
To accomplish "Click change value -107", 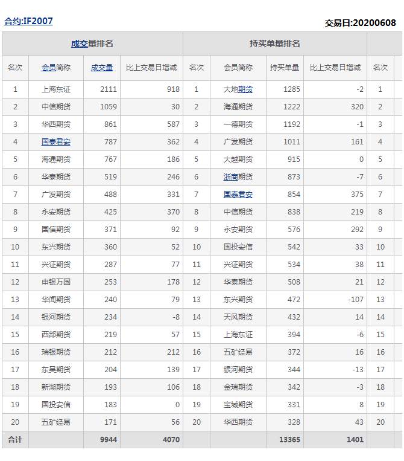I will click(356, 300).
